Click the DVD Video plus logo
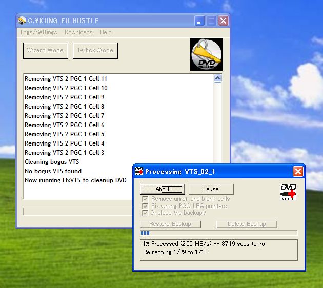323x288 pixels. tap(288, 192)
